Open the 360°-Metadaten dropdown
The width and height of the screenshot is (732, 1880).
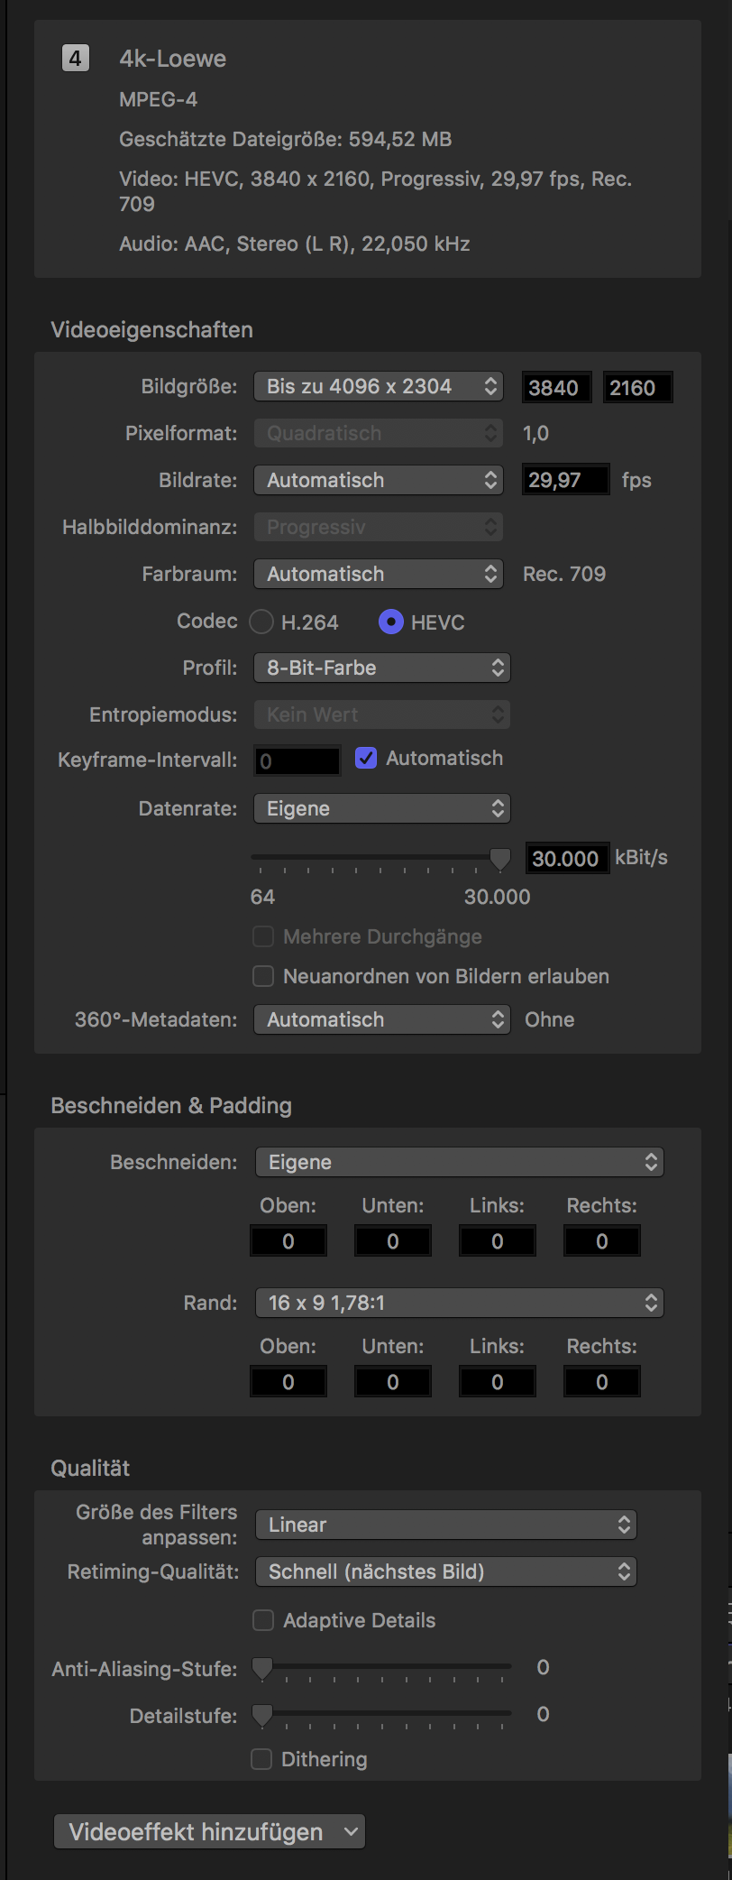(382, 1019)
